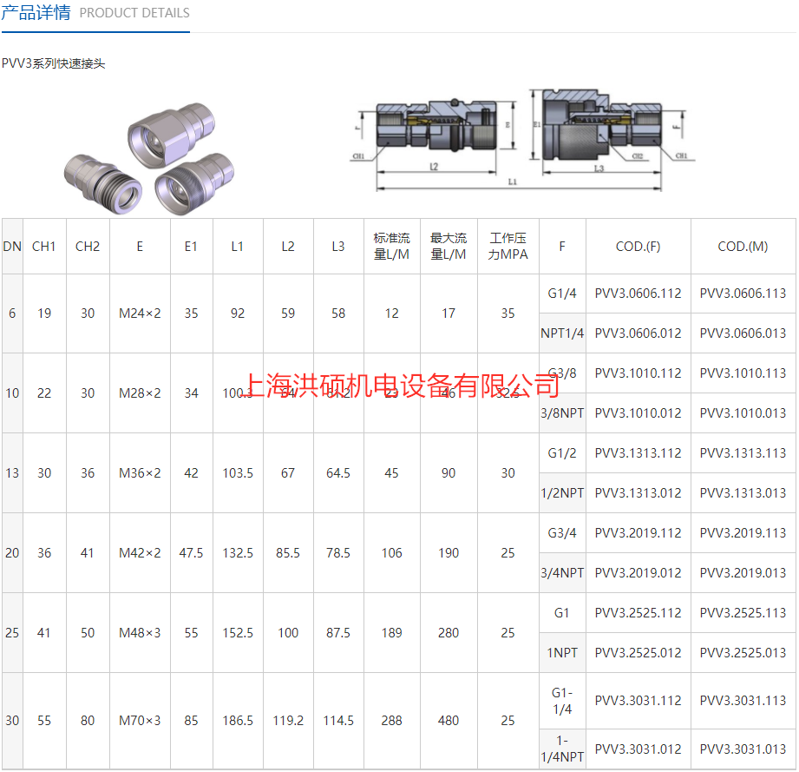
Task: Click the COD.(M) column header
Action: pyautogui.click(x=743, y=247)
